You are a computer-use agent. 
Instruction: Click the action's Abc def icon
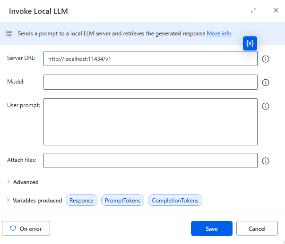coord(9,34)
